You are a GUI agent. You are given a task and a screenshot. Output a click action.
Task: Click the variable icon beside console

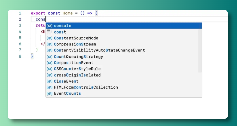coord(50,26)
